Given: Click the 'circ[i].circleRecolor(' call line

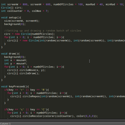Looking at the screenshot, I should (x=54, y=116).
